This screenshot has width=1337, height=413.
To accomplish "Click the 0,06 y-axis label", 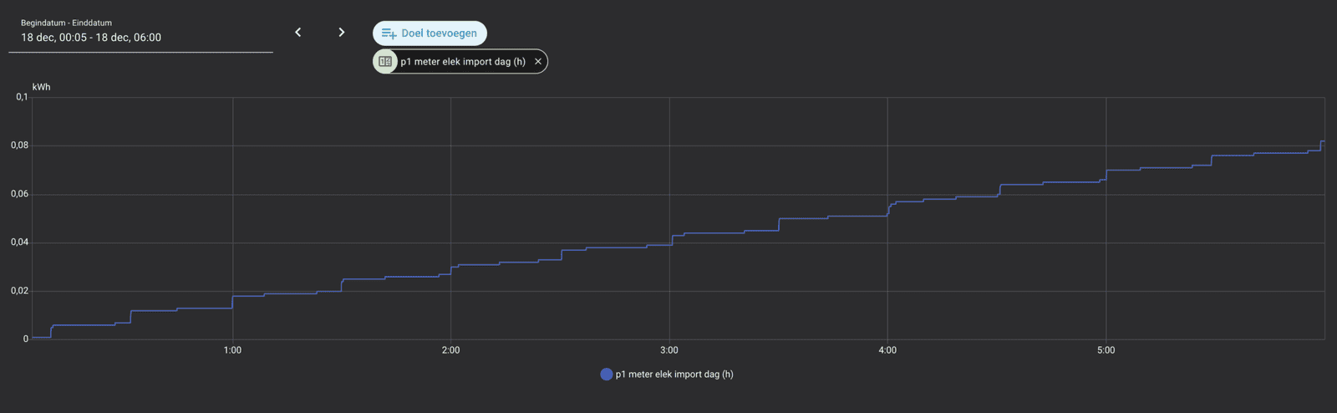I will coord(19,194).
